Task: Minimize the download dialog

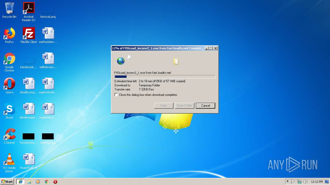Action: [x=206, y=48]
